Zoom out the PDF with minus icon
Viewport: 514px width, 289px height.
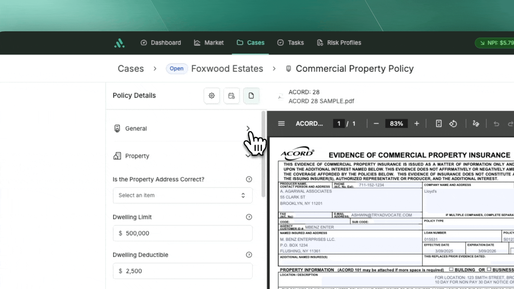pyautogui.click(x=376, y=124)
